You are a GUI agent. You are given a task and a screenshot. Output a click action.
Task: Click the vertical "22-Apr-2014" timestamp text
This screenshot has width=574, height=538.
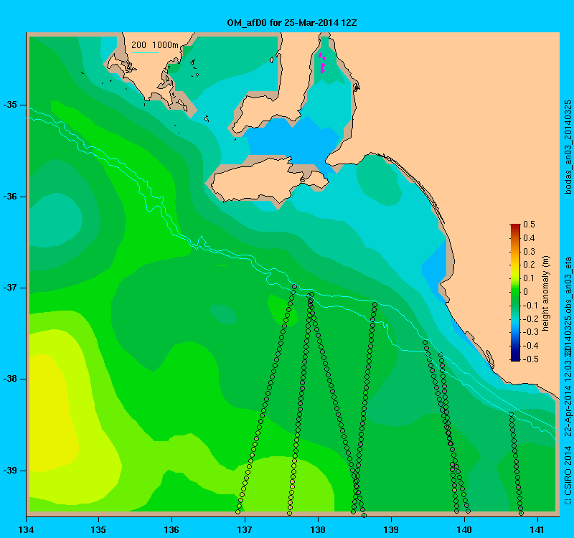point(568,410)
